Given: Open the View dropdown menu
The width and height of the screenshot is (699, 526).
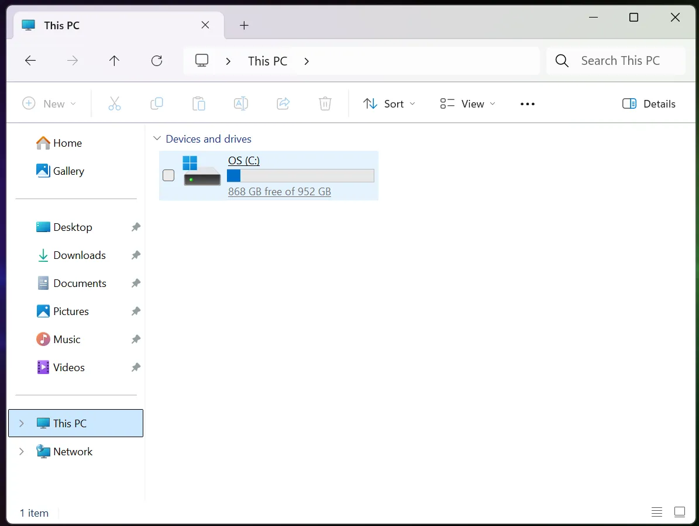Looking at the screenshot, I should coord(467,104).
